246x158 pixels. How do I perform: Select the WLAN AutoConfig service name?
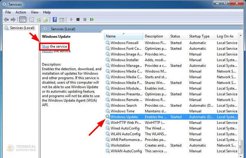(x=125, y=134)
